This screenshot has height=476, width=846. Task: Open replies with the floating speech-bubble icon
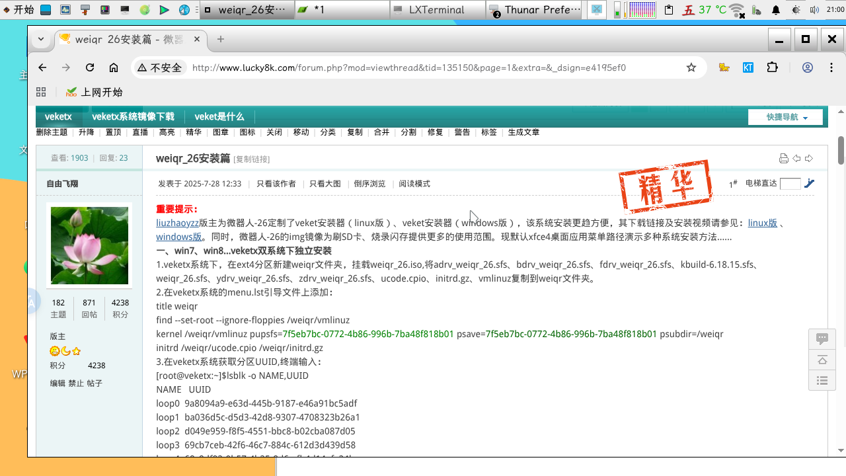(822, 338)
